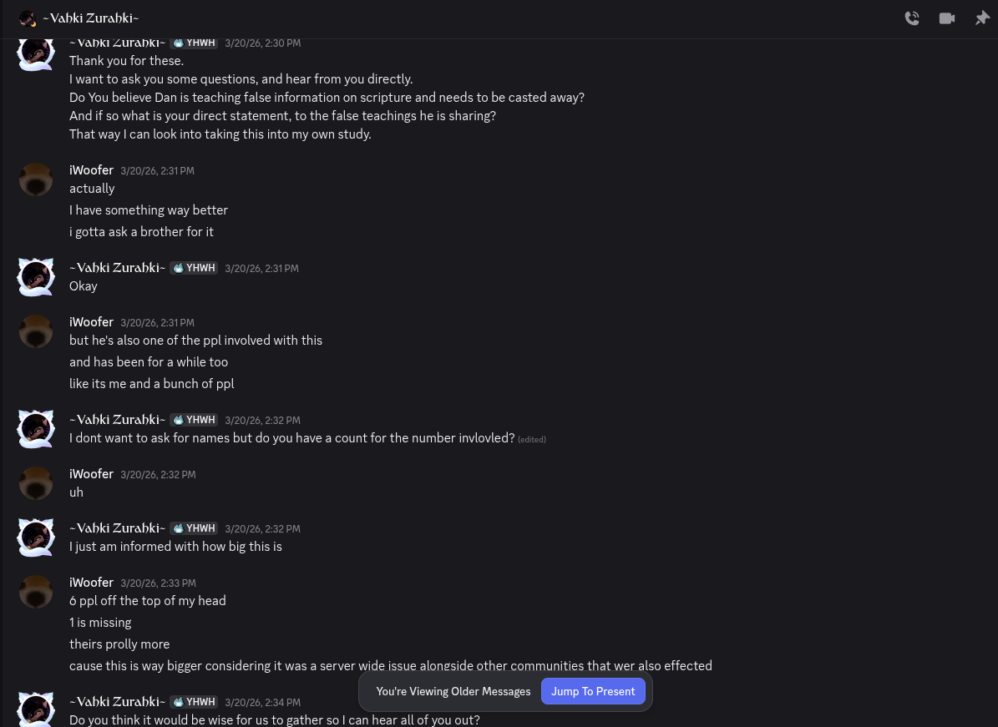Viewport: 998px width, 727px height.
Task: Click Vahki Zurahki avatar in header
Action: coord(28,18)
